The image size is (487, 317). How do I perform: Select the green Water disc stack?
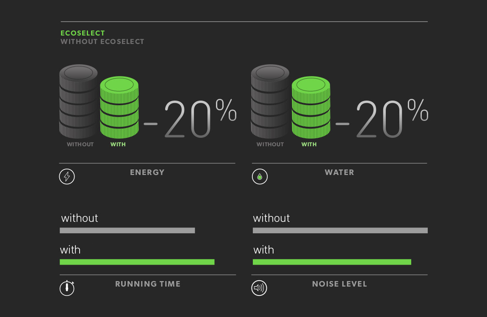[x=311, y=108]
